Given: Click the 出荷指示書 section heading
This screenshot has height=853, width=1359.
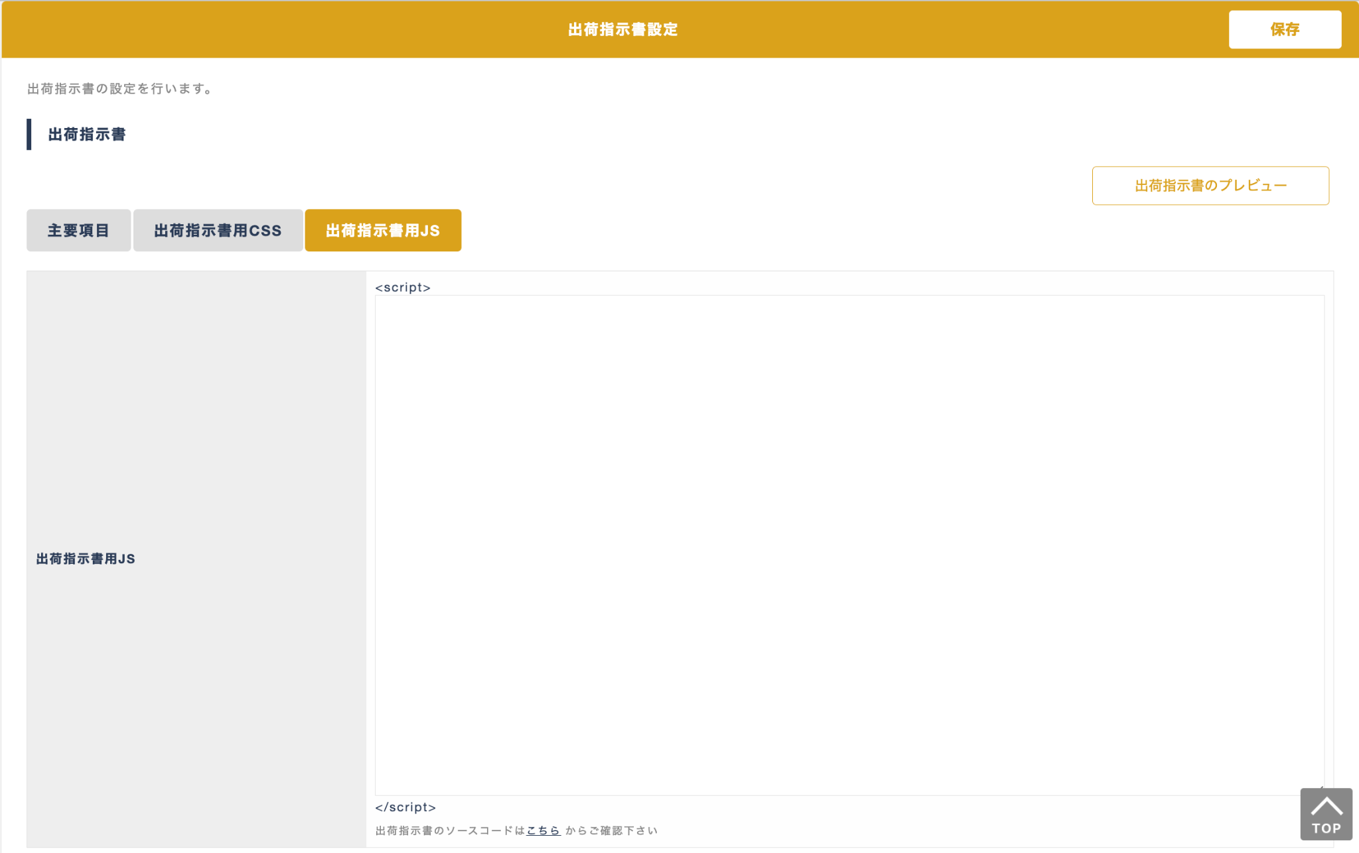Looking at the screenshot, I should tap(87, 135).
